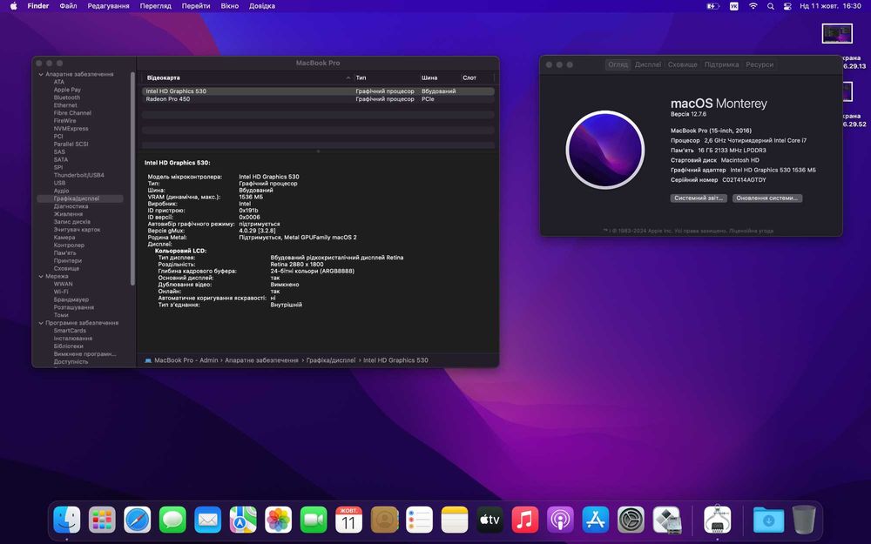The image size is (871, 544).
Task: Open Calendar showing date 11
Action: click(x=349, y=520)
